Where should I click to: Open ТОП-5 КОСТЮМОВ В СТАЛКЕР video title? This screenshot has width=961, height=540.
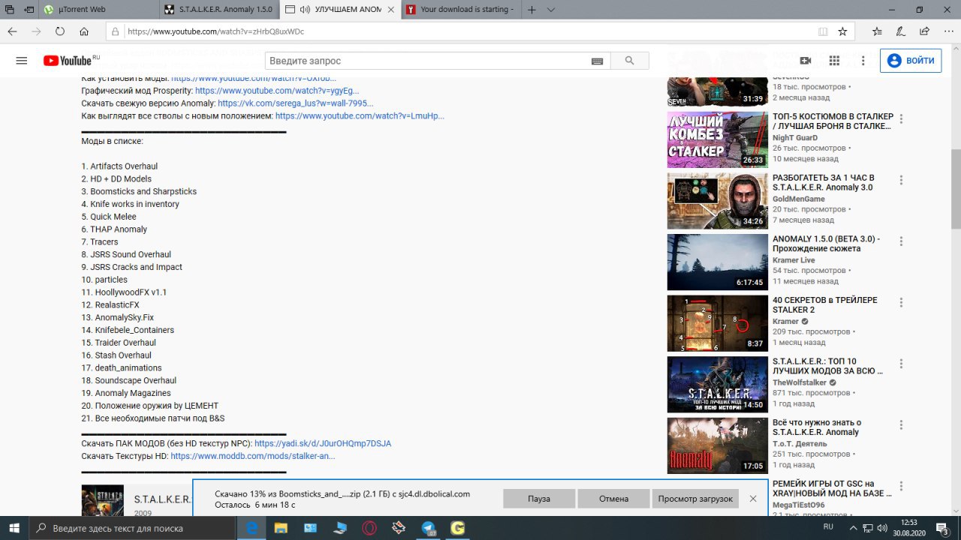click(833, 121)
